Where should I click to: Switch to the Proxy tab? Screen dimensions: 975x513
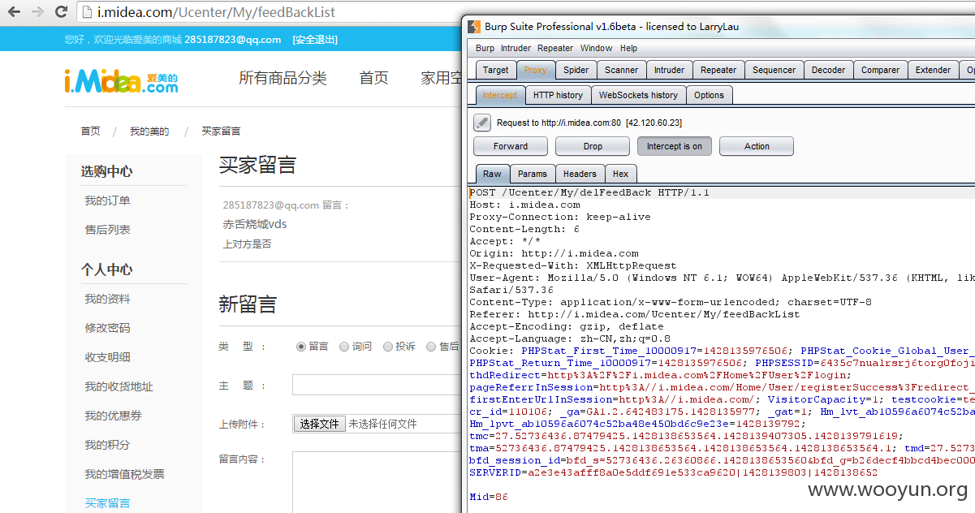click(535, 70)
